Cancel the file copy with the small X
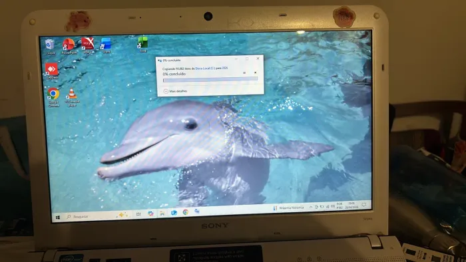Image resolution: width=466 pixels, height=262 pixels. [x=255, y=72]
